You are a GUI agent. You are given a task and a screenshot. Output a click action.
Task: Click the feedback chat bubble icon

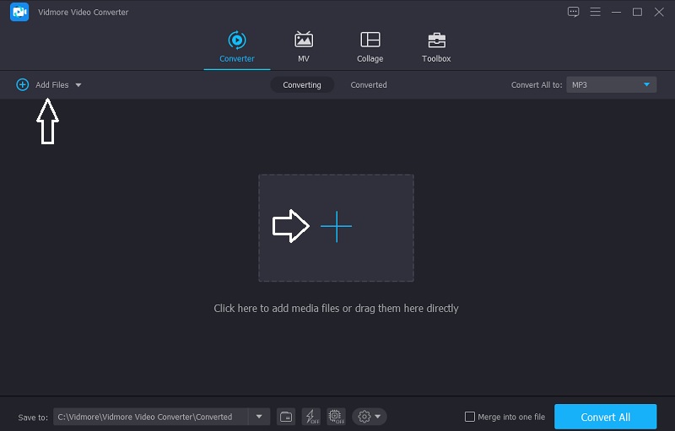pos(574,12)
